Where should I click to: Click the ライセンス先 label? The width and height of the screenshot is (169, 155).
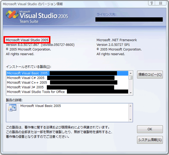[106, 15]
